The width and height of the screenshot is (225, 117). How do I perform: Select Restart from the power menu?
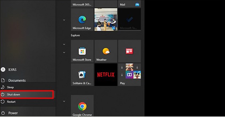pyautogui.click(x=28, y=102)
